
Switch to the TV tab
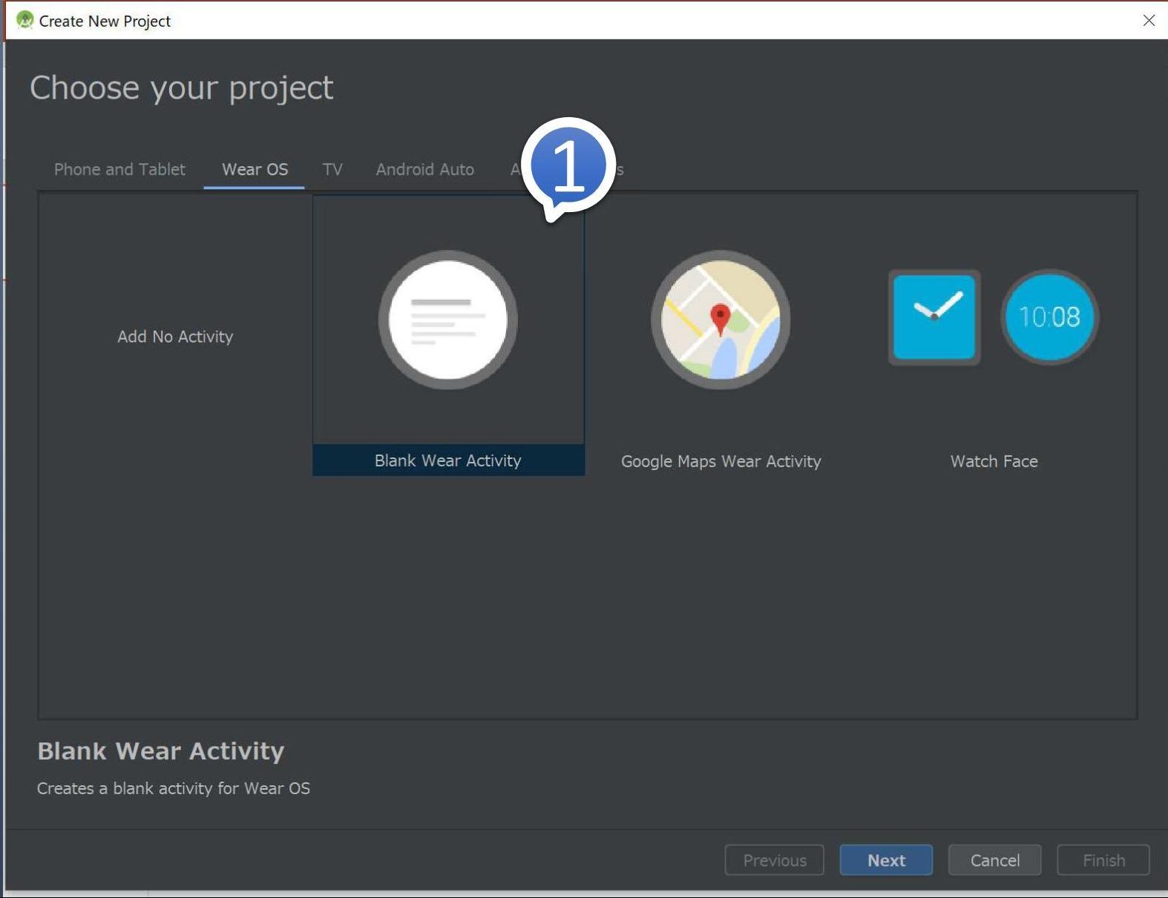332,169
